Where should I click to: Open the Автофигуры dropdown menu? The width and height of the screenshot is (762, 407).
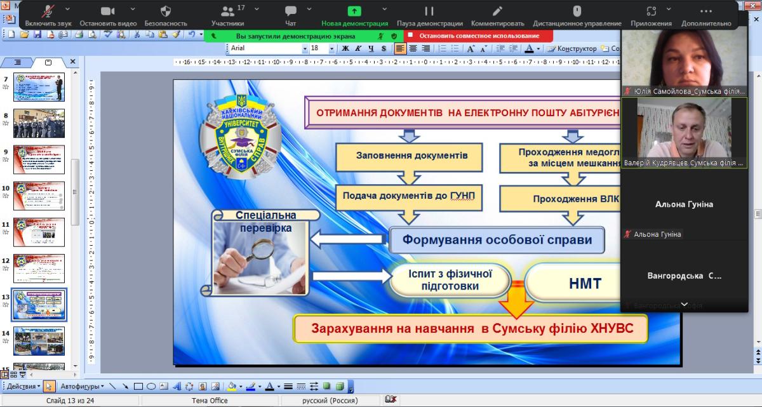(x=83, y=386)
